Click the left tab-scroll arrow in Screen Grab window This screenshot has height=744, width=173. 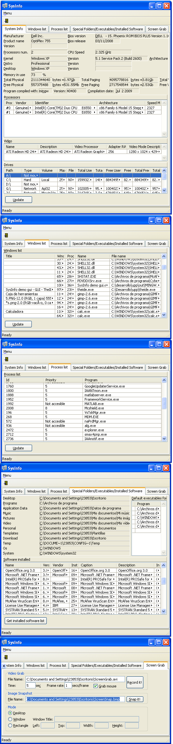[4, 666]
